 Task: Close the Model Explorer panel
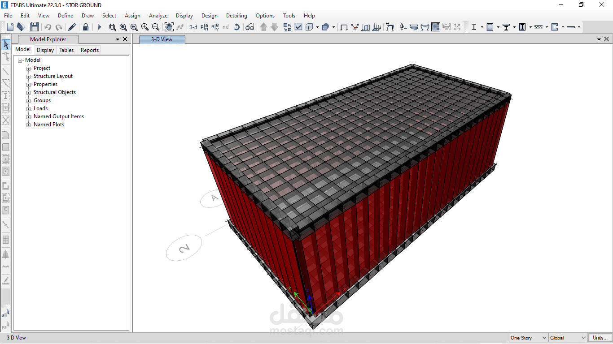coord(125,39)
